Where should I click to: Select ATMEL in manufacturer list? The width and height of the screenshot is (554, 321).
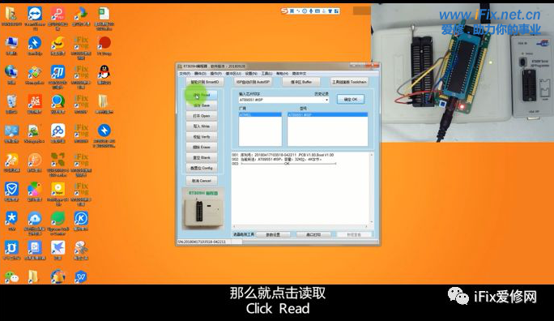coord(260,115)
